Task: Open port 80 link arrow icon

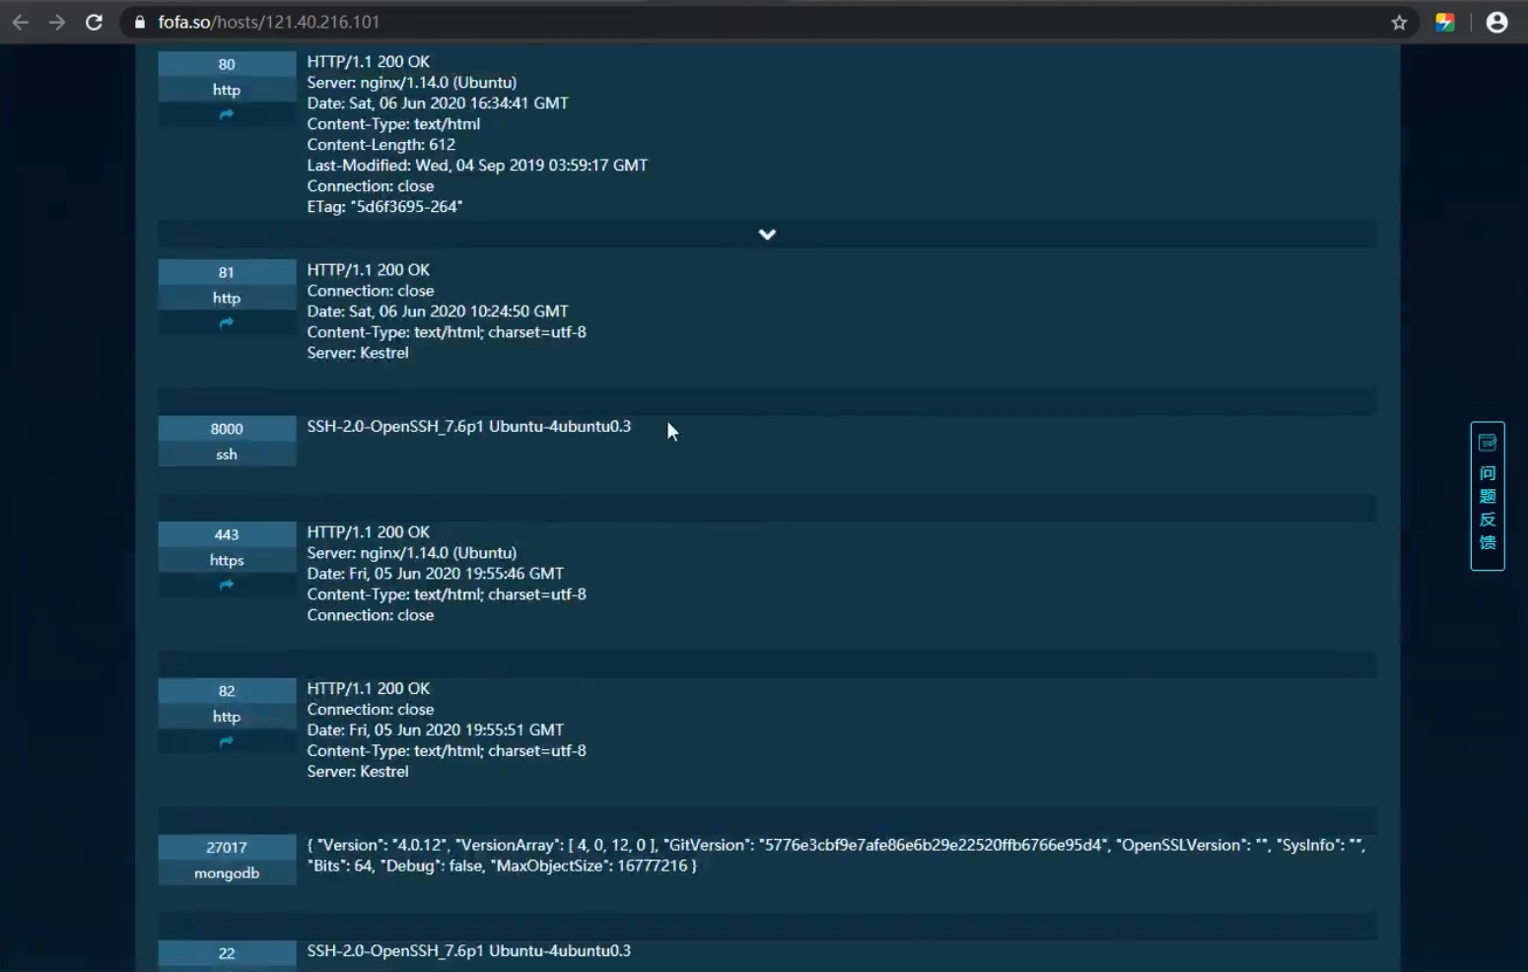Action: [x=227, y=115]
